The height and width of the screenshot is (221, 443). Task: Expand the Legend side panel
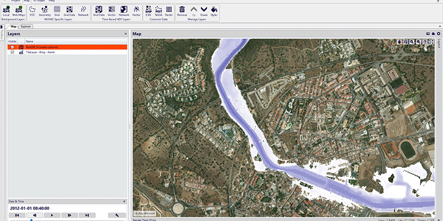[x=440, y=44]
